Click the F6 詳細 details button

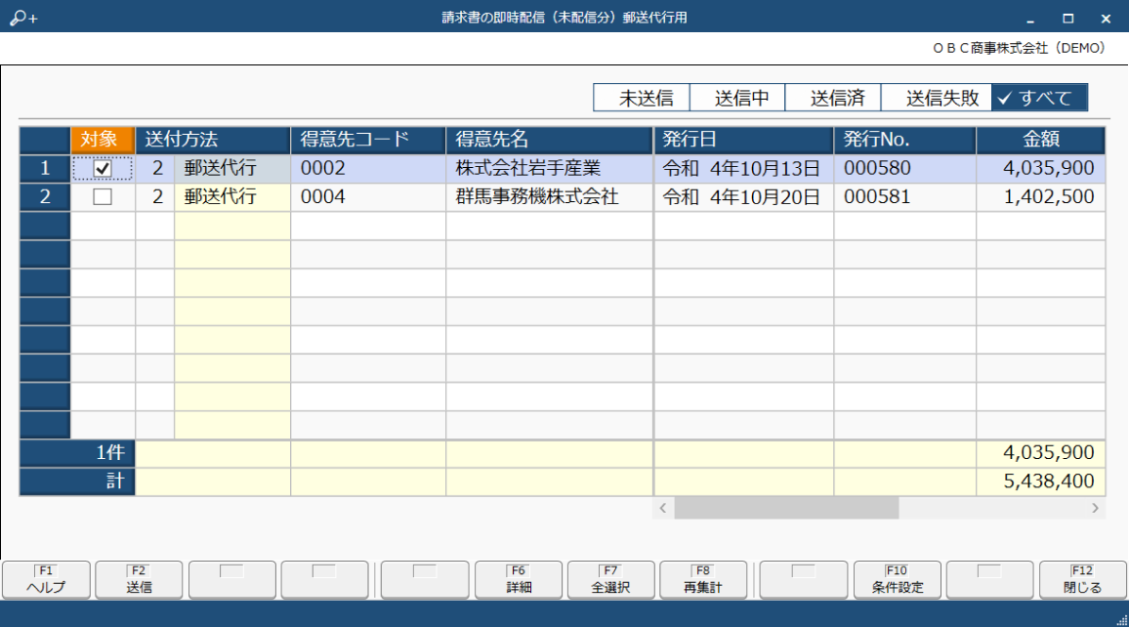[x=519, y=579]
